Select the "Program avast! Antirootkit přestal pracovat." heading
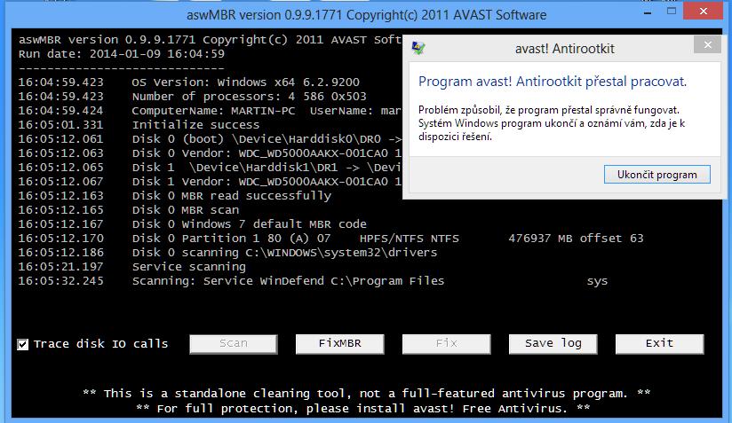This screenshot has height=423, width=732. tap(553, 82)
